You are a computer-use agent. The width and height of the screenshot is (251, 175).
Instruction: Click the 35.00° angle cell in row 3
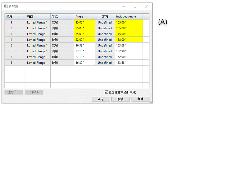(84, 34)
